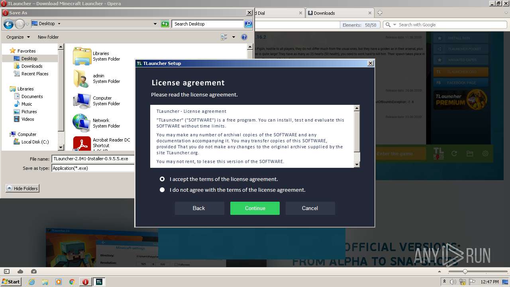Click the forward arrow in Save As dialog
The height and width of the screenshot is (287, 510).
click(20, 24)
